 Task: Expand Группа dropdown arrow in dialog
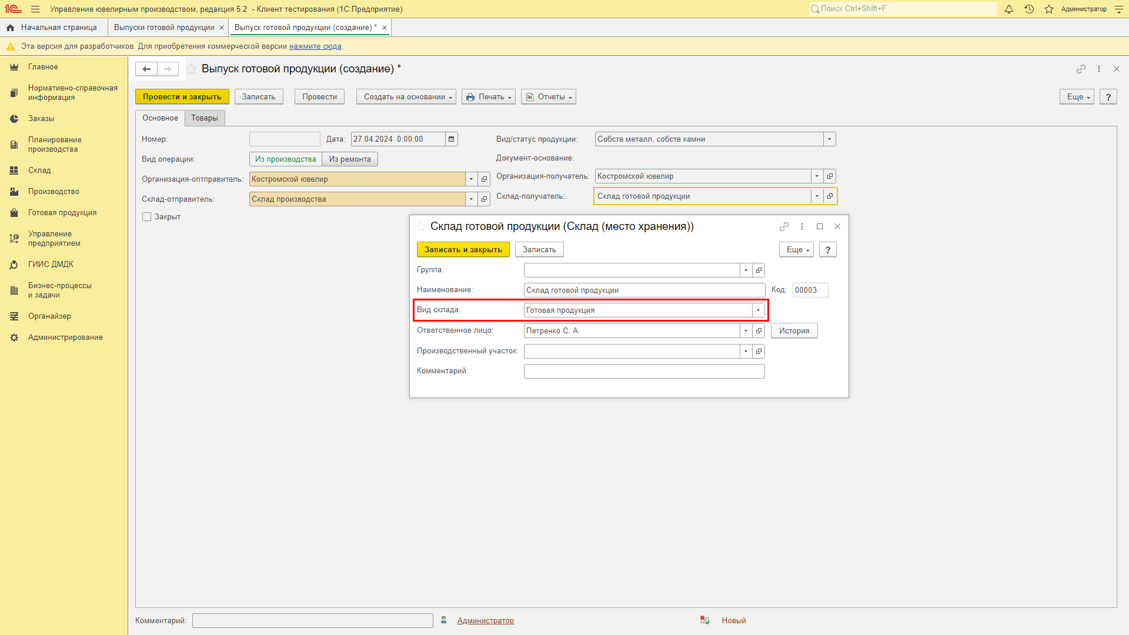(x=746, y=270)
